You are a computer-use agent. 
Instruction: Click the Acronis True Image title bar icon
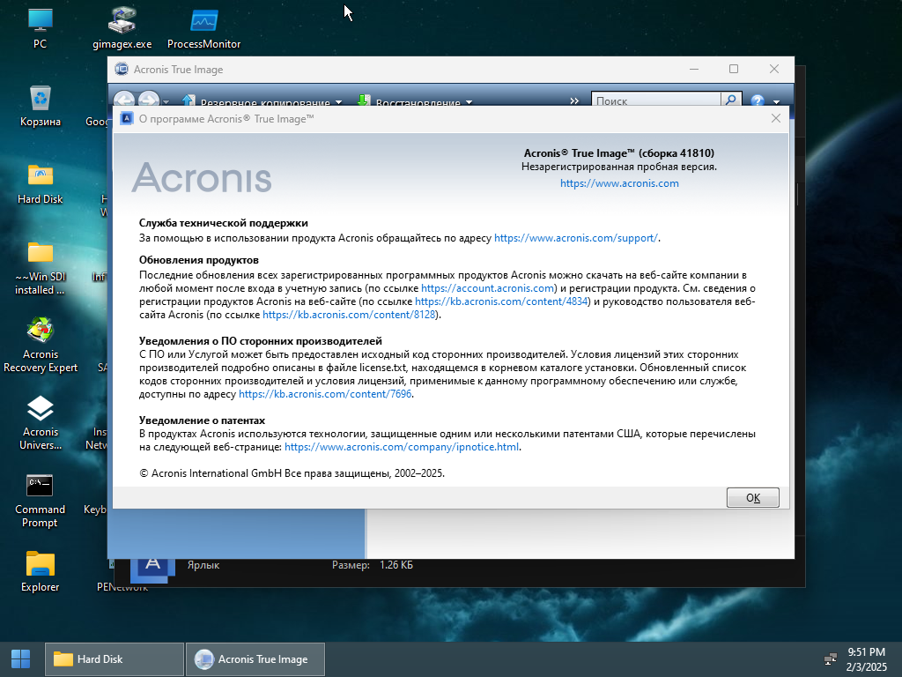tap(121, 69)
